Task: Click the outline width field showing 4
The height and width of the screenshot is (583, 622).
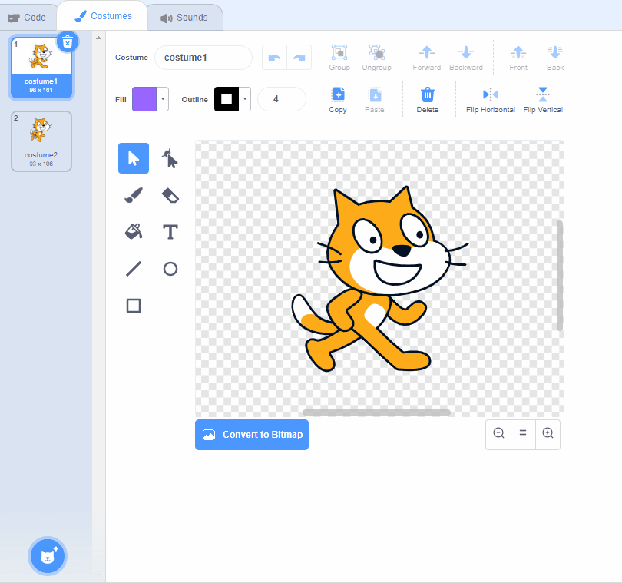Action: click(x=282, y=99)
